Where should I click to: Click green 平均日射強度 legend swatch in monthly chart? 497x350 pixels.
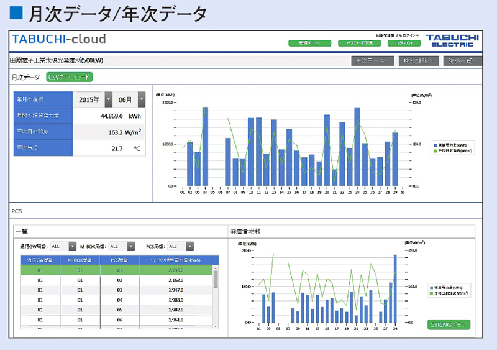pos(435,151)
